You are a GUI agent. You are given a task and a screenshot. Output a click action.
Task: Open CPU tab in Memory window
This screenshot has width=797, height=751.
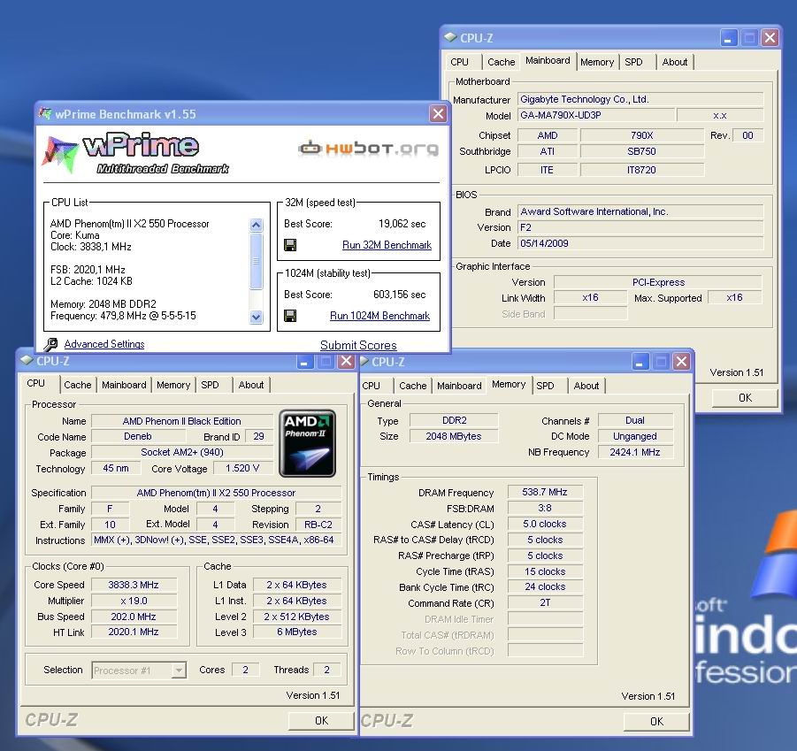tap(371, 386)
